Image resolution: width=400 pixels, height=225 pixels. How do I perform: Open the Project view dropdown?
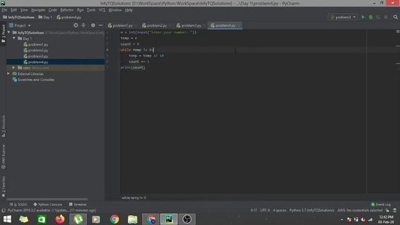20,26
